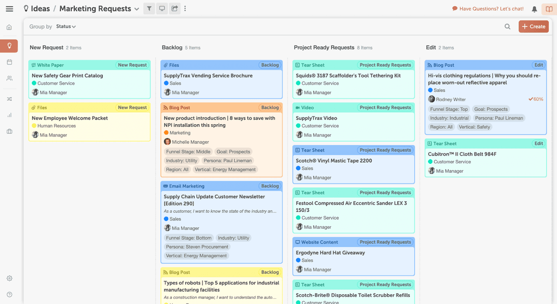The width and height of the screenshot is (557, 304).
Task: Click the search magnifier icon
Action: pyautogui.click(x=507, y=26)
